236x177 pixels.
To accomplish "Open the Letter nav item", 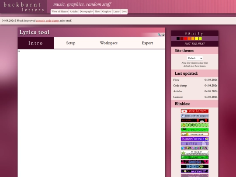I will coord(116,12).
